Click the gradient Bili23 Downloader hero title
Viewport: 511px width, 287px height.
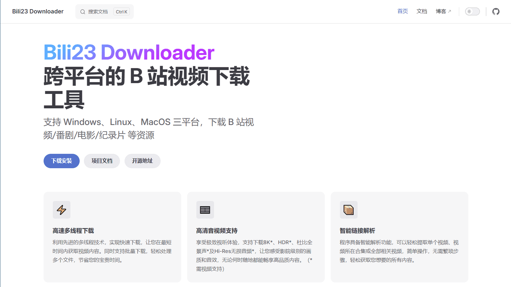(129, 52)
